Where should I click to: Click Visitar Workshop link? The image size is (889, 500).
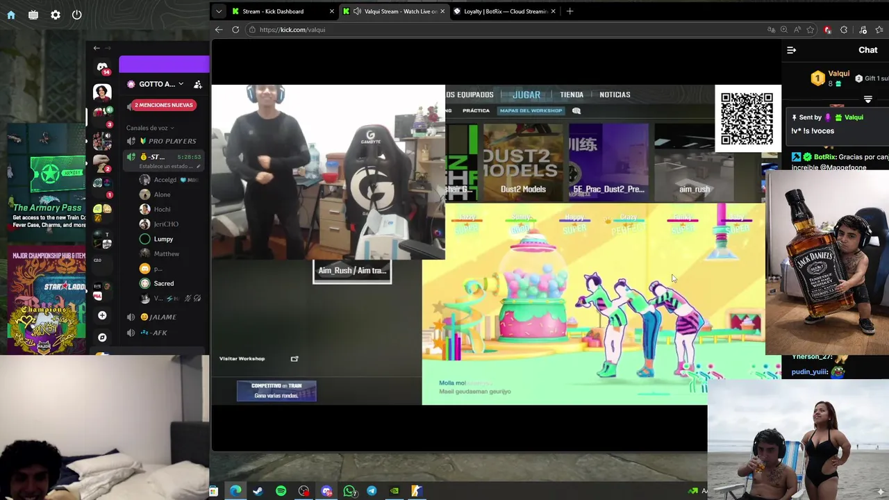click(242, 358)
